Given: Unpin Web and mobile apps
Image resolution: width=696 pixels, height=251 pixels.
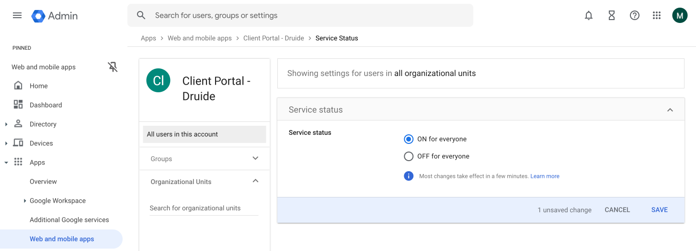Looking at the screenshot, I should pyautogui.click(x=113, y=67).
